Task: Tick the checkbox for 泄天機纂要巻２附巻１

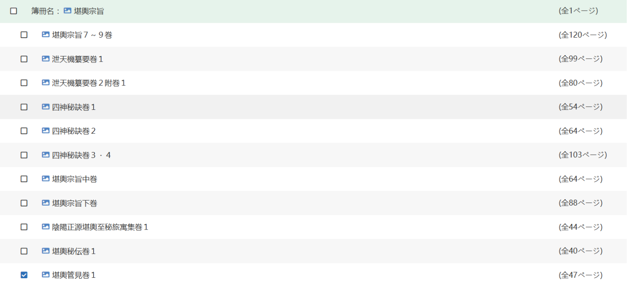Action: (24, 83)
